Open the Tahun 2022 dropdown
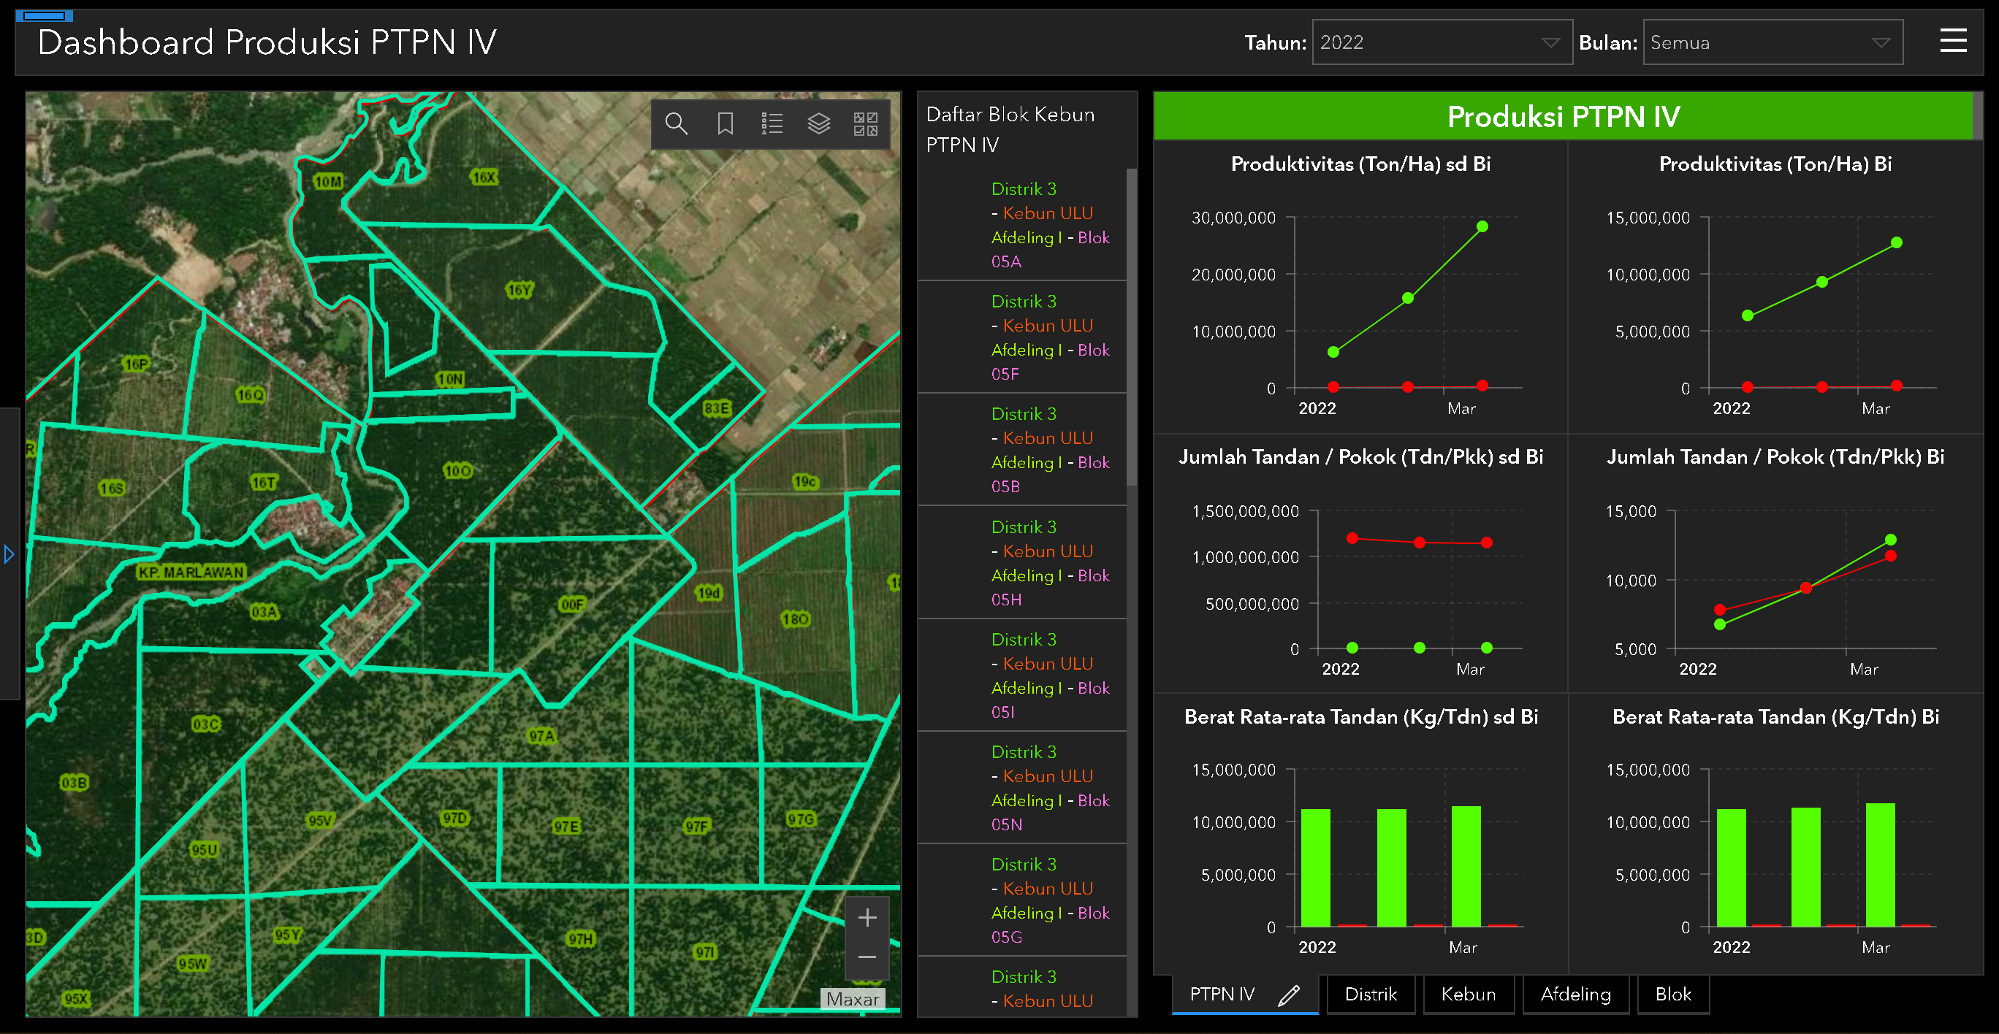Viewport: 1999px width, 1034px height. point(1442,42)
